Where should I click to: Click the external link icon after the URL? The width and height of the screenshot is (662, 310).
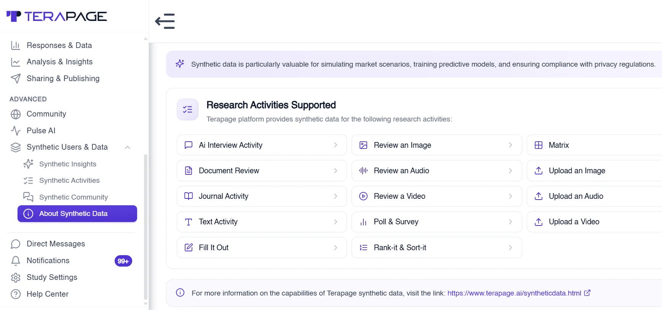[x=587, y=293]
